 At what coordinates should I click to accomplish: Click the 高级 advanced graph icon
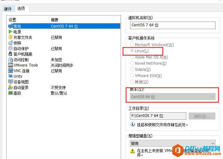pos(11,93)
